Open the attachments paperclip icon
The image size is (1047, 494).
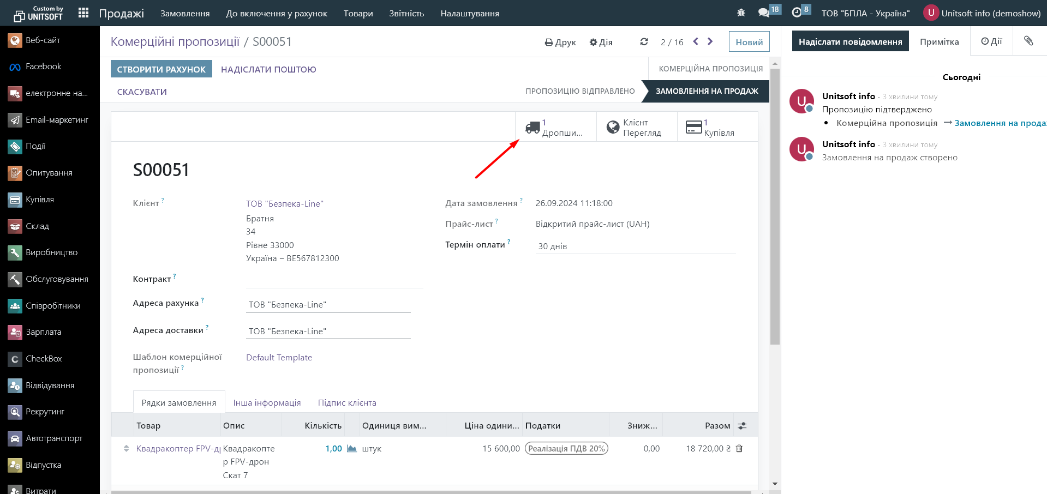click(1028, 41)
